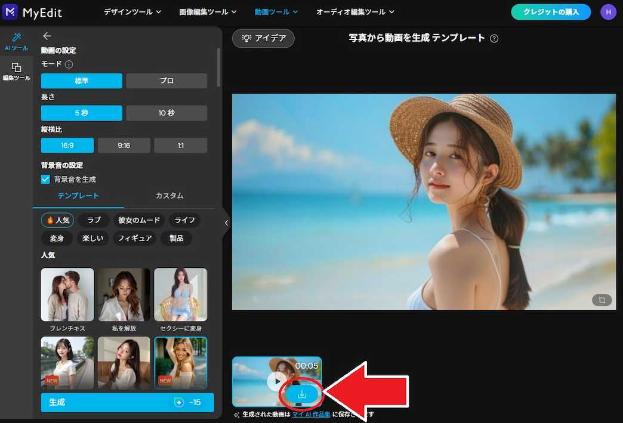Viewport: 623px width, 423px height.
Task: Click the 生成 button to generate
Action: 127,402
